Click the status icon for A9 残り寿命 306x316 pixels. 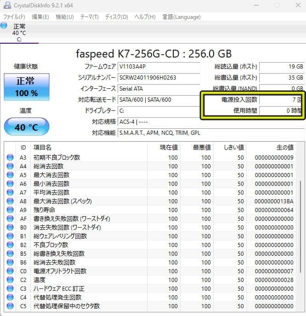click(10, 210)
